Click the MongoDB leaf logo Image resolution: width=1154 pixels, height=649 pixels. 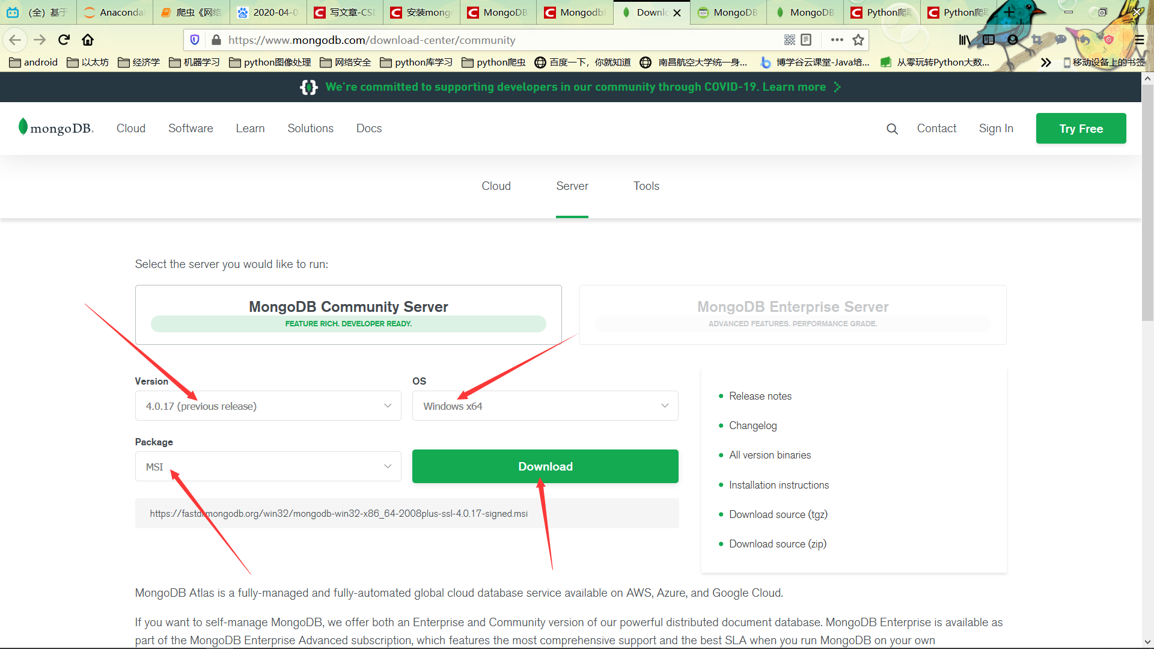(x=56, y=128)
